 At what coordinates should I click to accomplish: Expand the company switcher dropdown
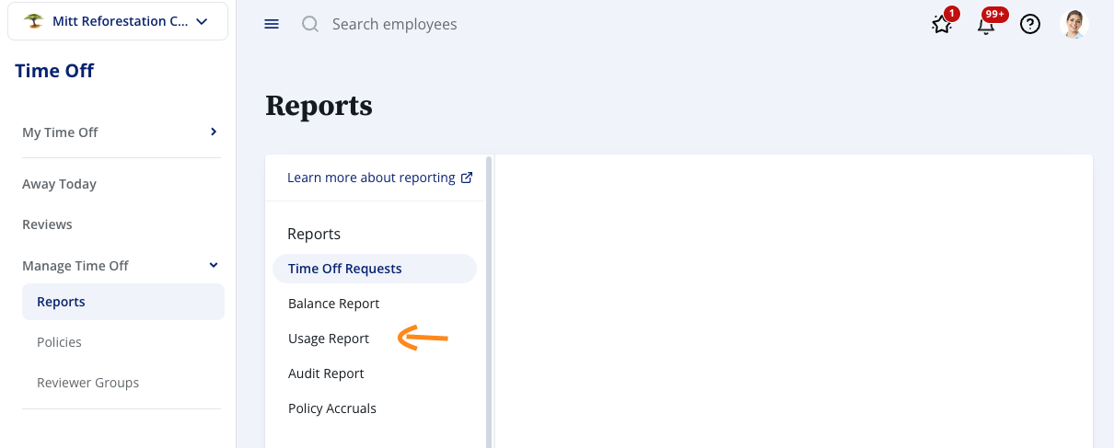pos(202,21)
